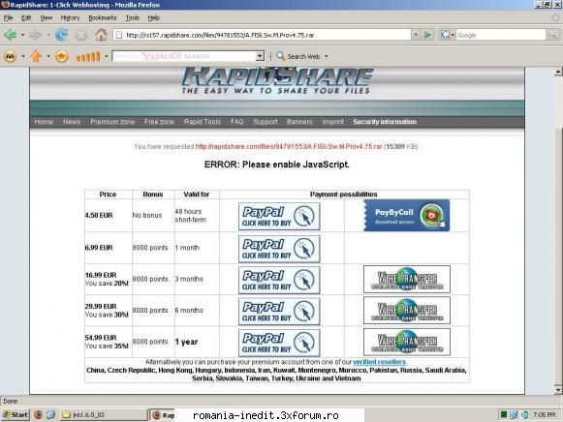Click the orange star bookmark icon in the toolbar
Image resolution: width=563 pixels, height=422 pixels.
tap(61, 56)
